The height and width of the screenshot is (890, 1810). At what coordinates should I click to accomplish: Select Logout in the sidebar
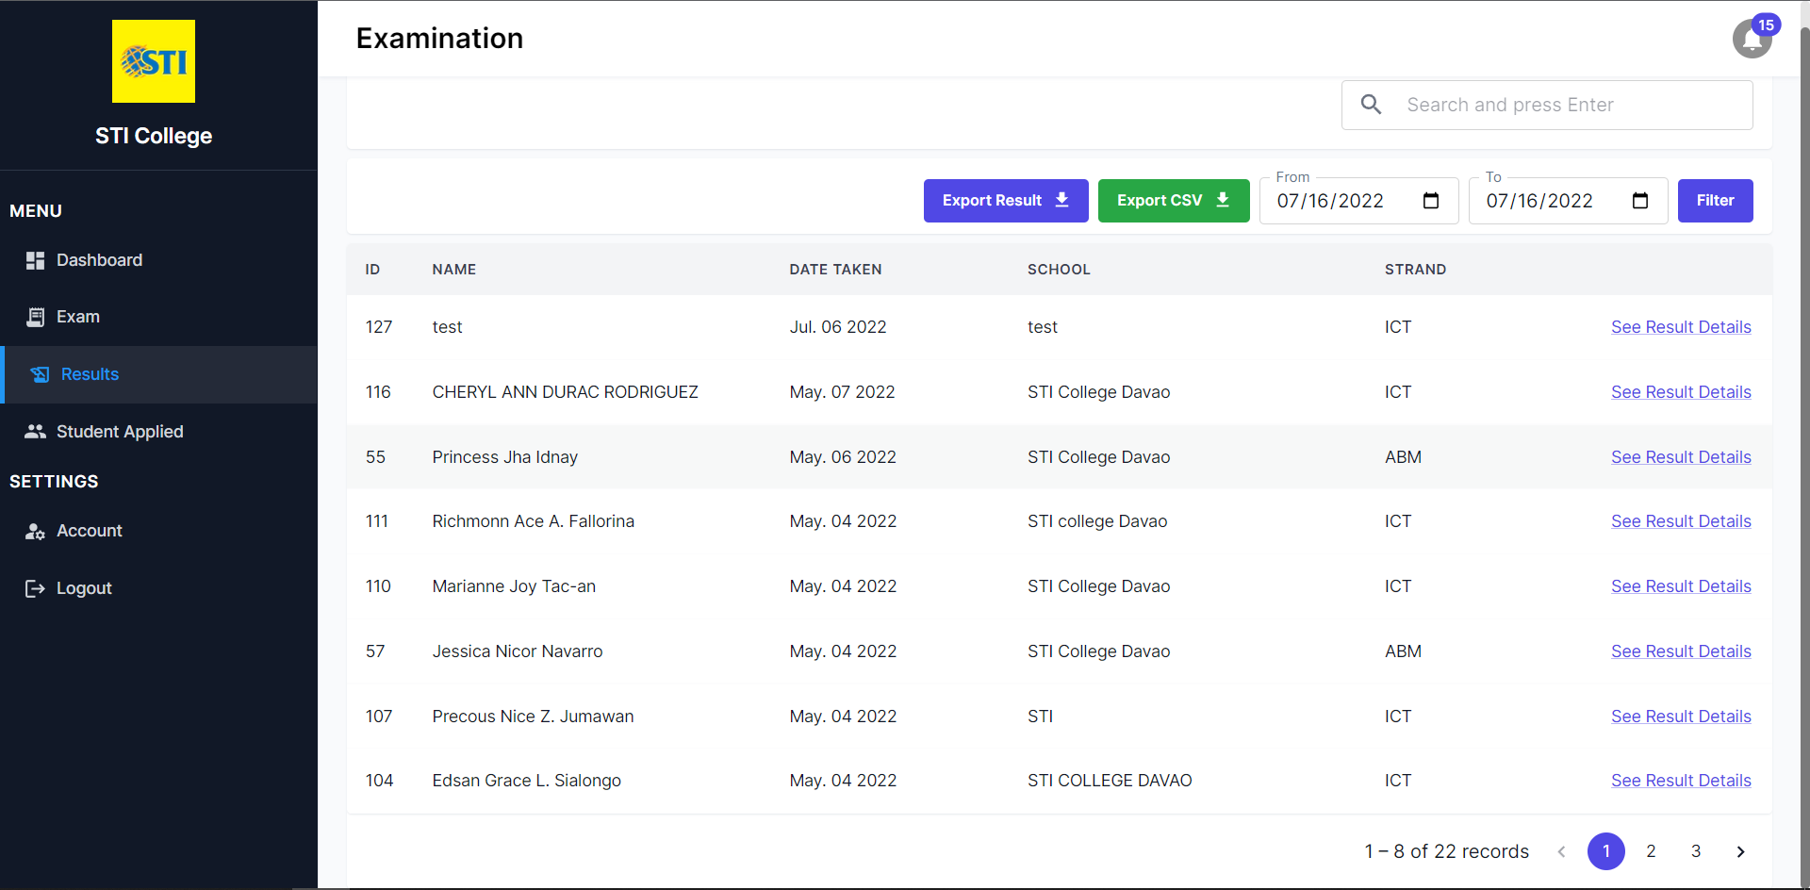point(158,588)
